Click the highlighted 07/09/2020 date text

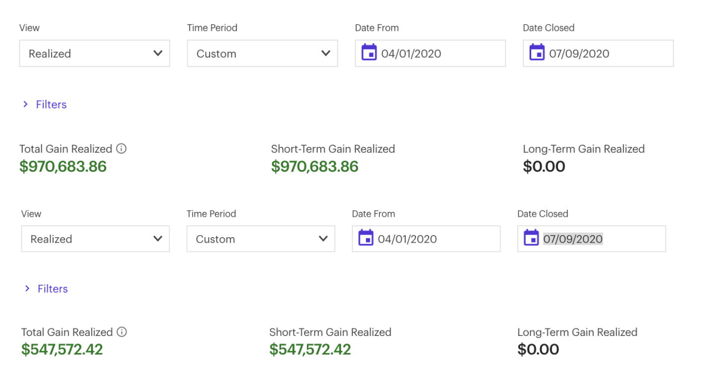(573, 239)
